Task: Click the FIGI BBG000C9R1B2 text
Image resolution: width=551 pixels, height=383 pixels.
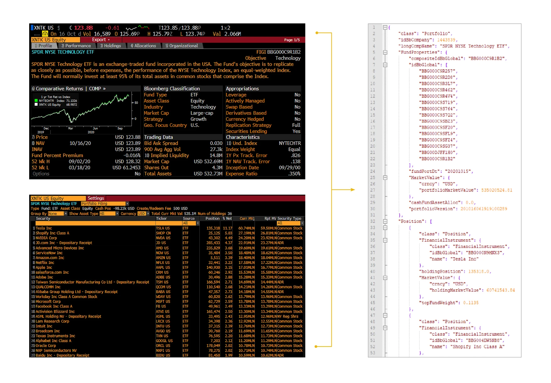Action: click(x=278, y=52)
